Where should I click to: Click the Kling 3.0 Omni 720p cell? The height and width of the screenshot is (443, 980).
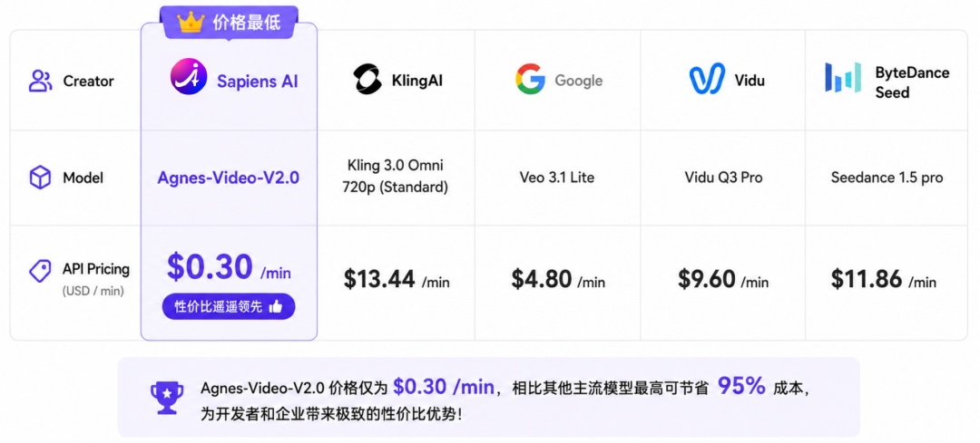pyautogui.click(x=395, y=178)
